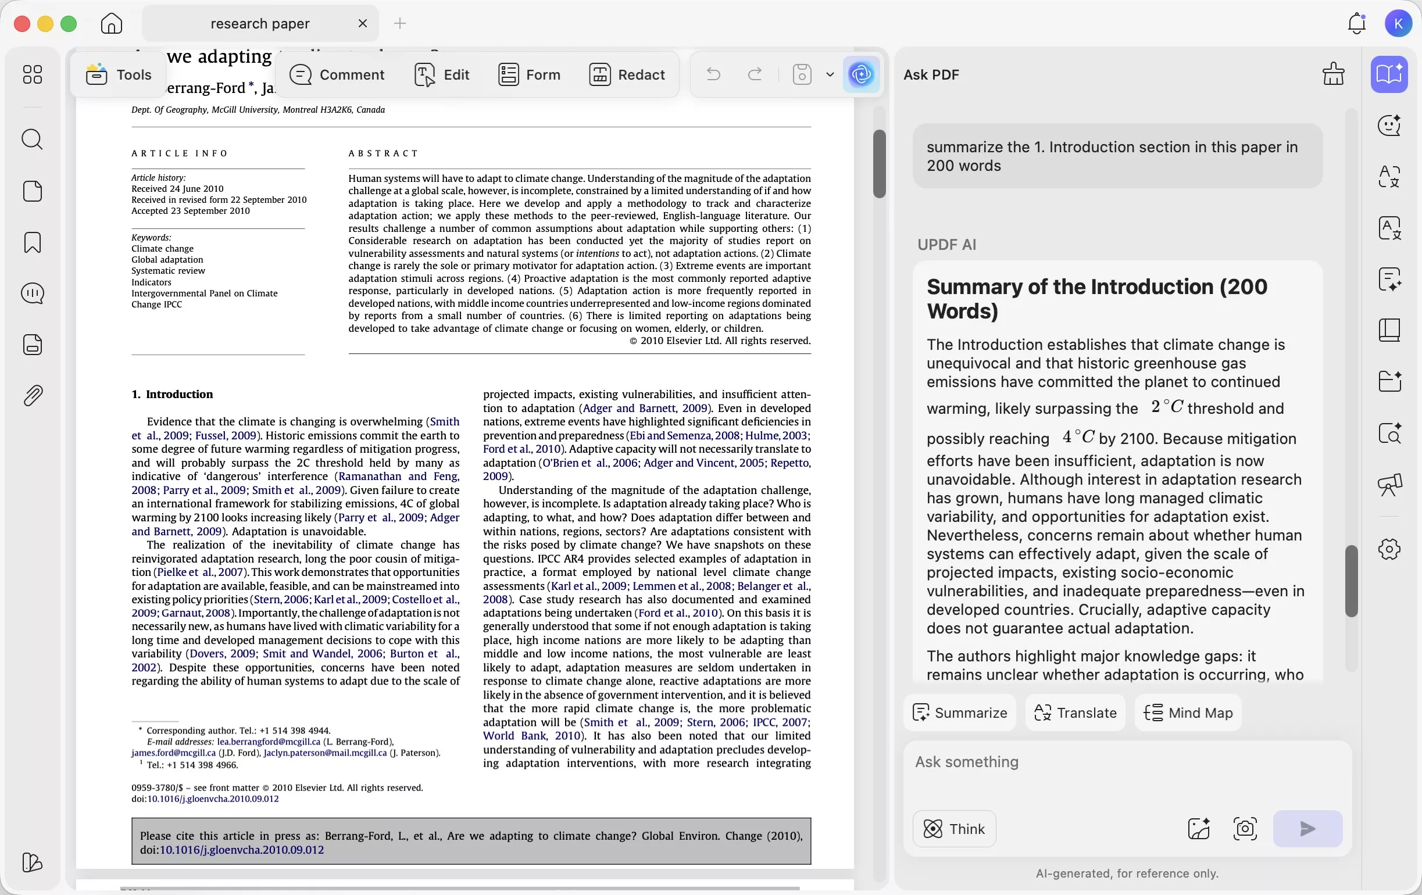Open the attachments paperclip panel
The height and width of the screenshot is (895, 1422).
[x=33, y=395]
